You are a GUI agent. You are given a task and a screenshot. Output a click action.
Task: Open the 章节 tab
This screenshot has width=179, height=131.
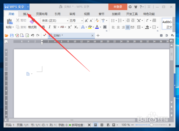pyautogui.click(x=101, y=14)
